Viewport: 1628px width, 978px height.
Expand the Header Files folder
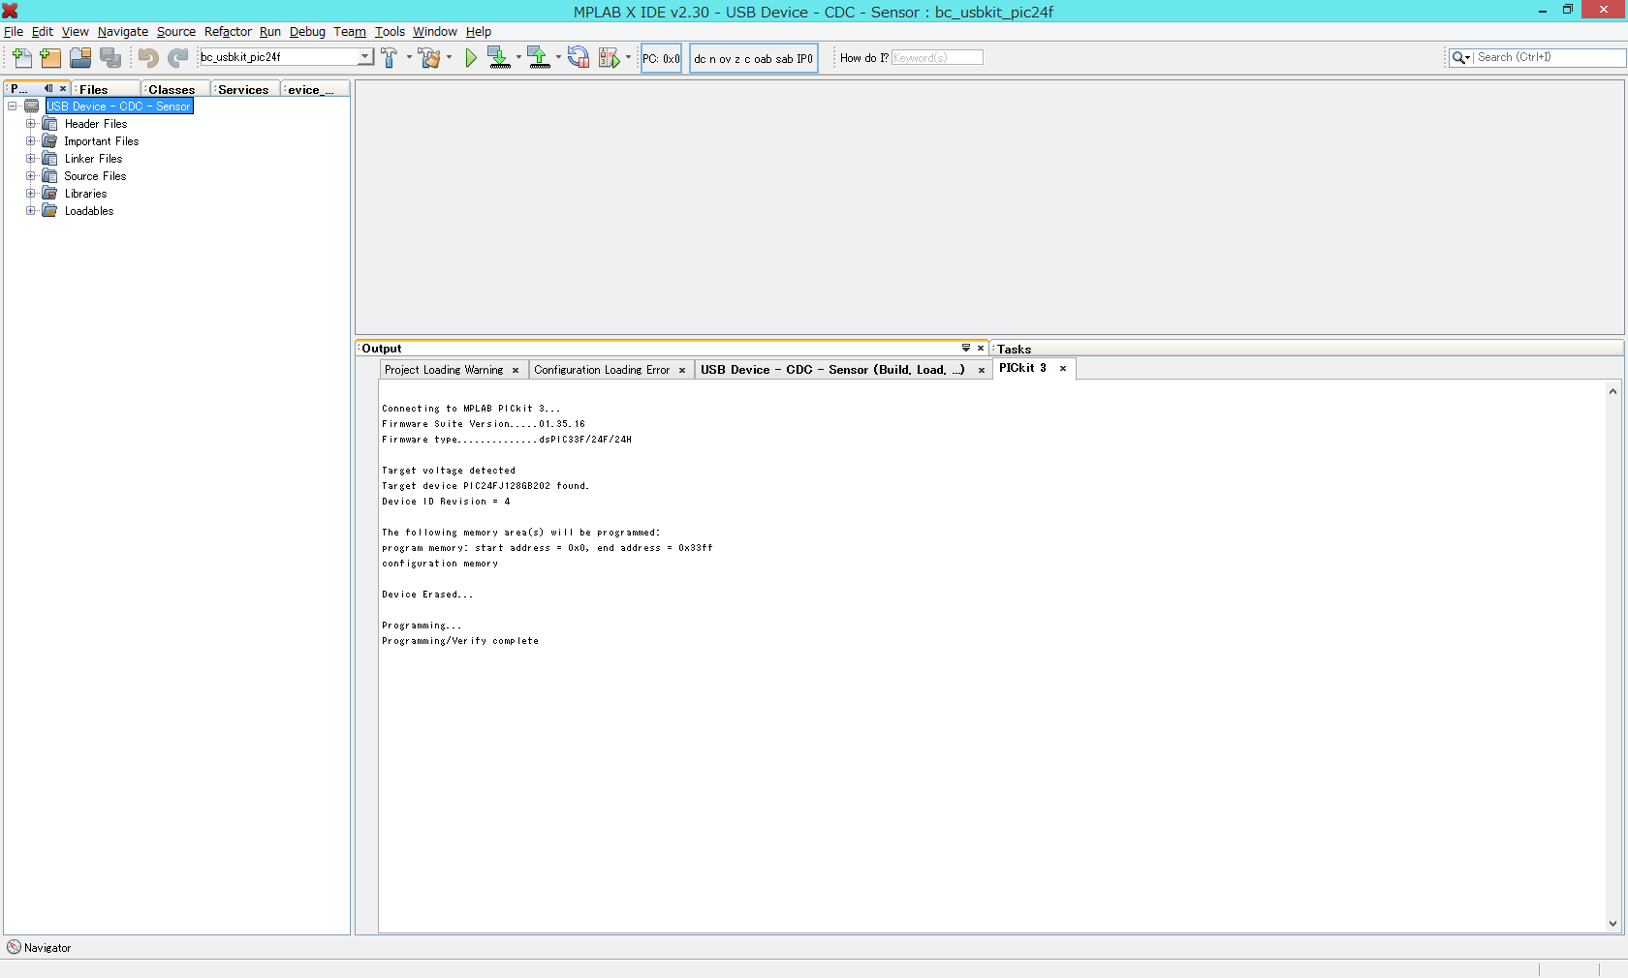[30, 124]
